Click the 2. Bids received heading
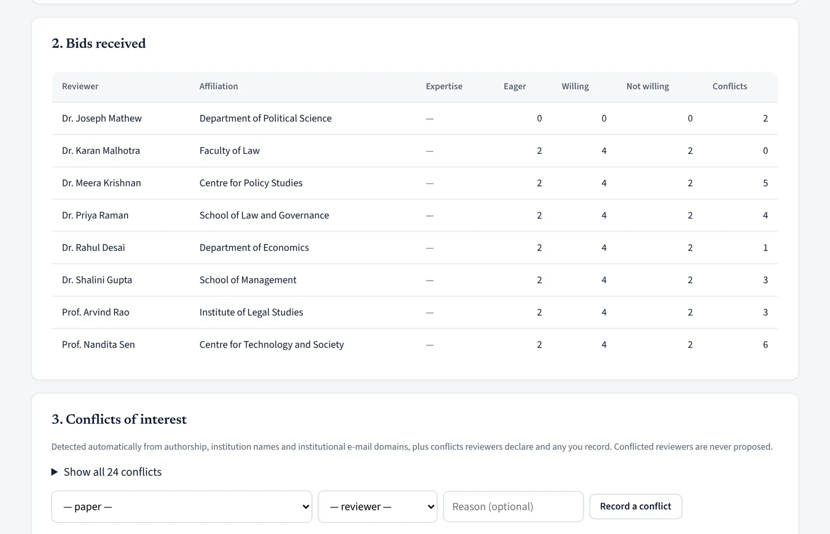The width and height of the screenshot is (830, 534). click(x=98, y=43)
